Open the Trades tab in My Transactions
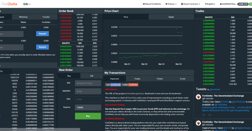This screenshot has height=131, width=252. pos(137,79)
